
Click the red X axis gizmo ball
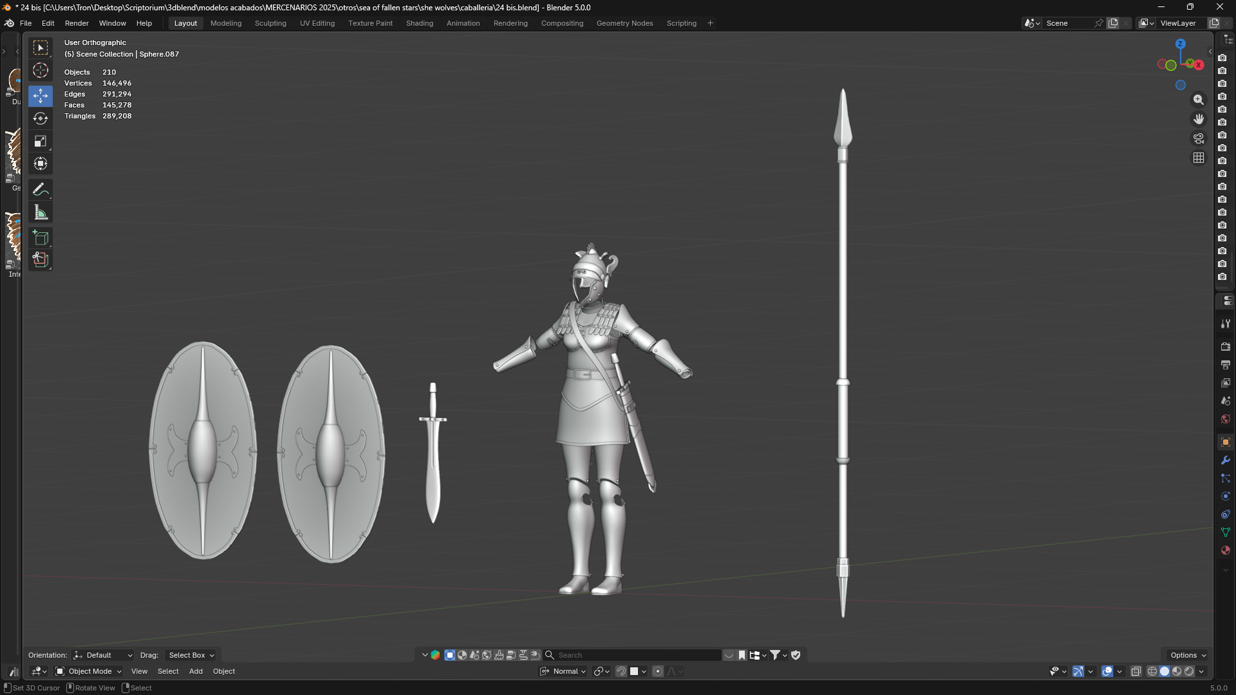[x=1199, y=65]
